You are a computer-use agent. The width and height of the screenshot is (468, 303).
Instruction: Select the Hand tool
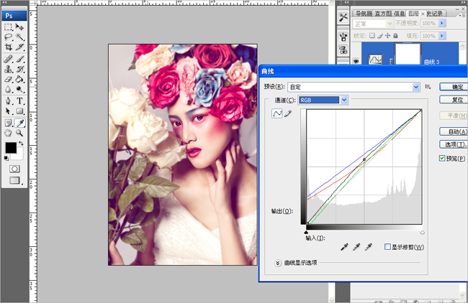(9, 133)
